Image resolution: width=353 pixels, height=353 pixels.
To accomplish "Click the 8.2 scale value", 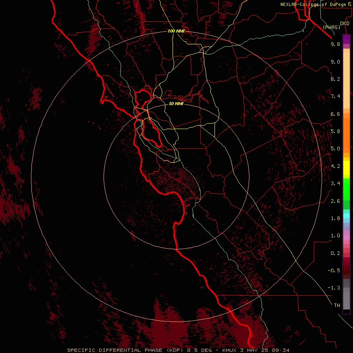I will (335, 79).
